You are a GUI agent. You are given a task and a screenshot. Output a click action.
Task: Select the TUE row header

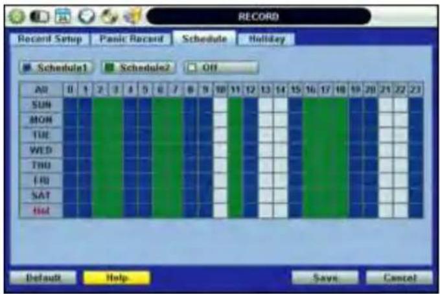41,135
